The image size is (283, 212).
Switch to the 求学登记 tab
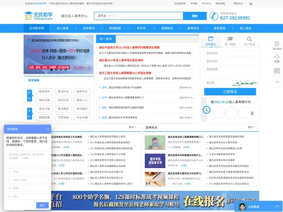[x=211, y=41]
